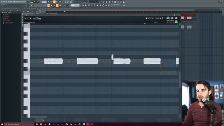This screenshot has width=224, height=126.
Task: Click the main transport stop button
Action: 37,2
